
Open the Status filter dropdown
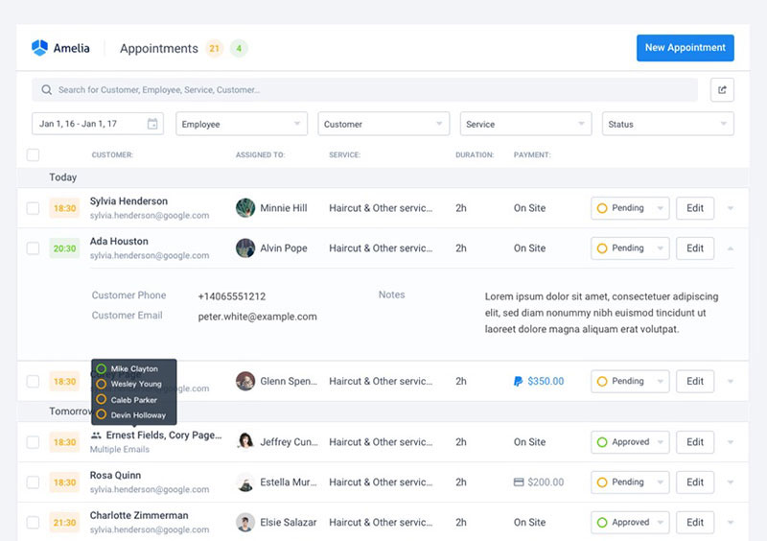coord(667,124)
